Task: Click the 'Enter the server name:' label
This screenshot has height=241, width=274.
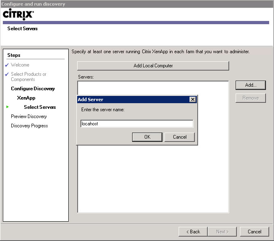Action: (x=103, y=110)
